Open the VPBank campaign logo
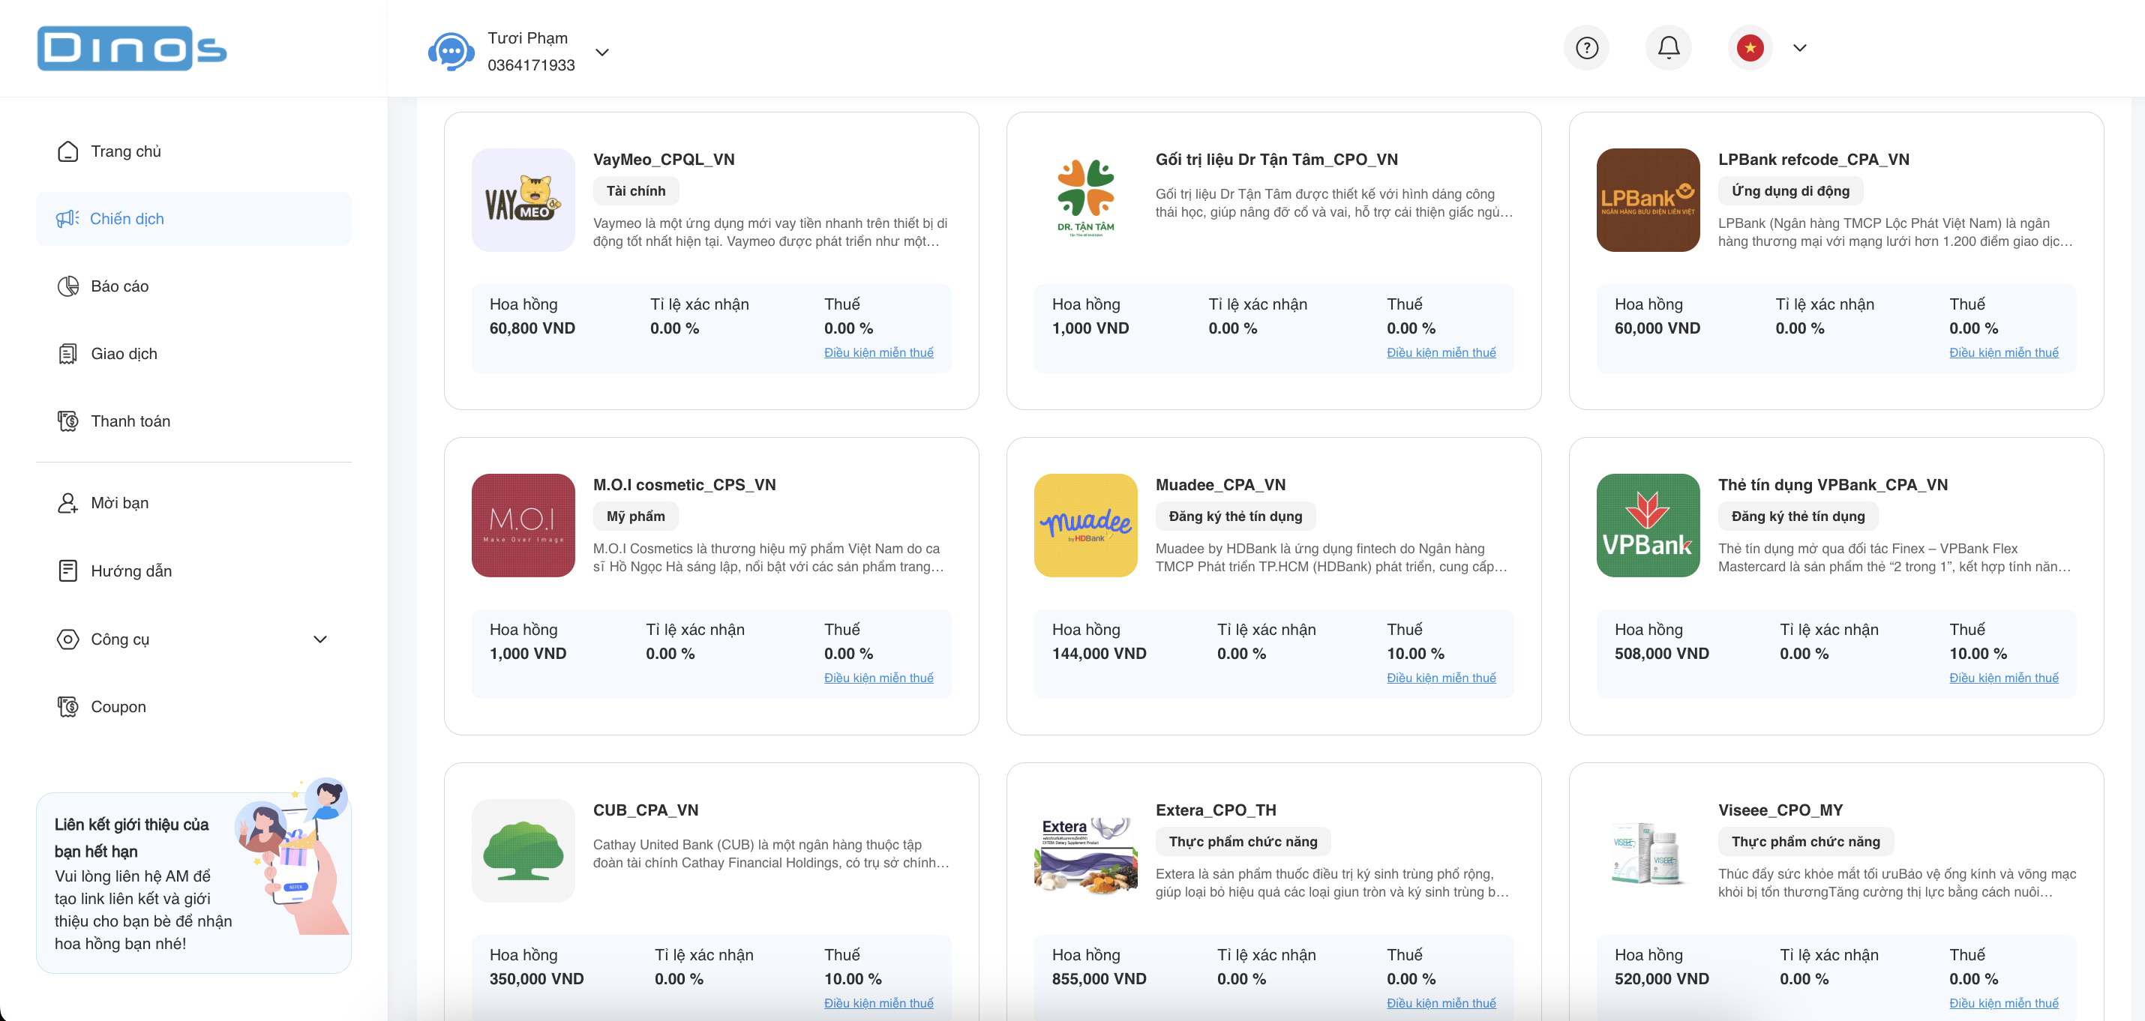2145x1021 pixels. pyautogui.click(x=1647, y=525)
